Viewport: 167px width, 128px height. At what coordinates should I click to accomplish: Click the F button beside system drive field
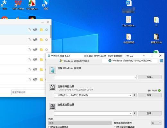click(x=135, y=113)
